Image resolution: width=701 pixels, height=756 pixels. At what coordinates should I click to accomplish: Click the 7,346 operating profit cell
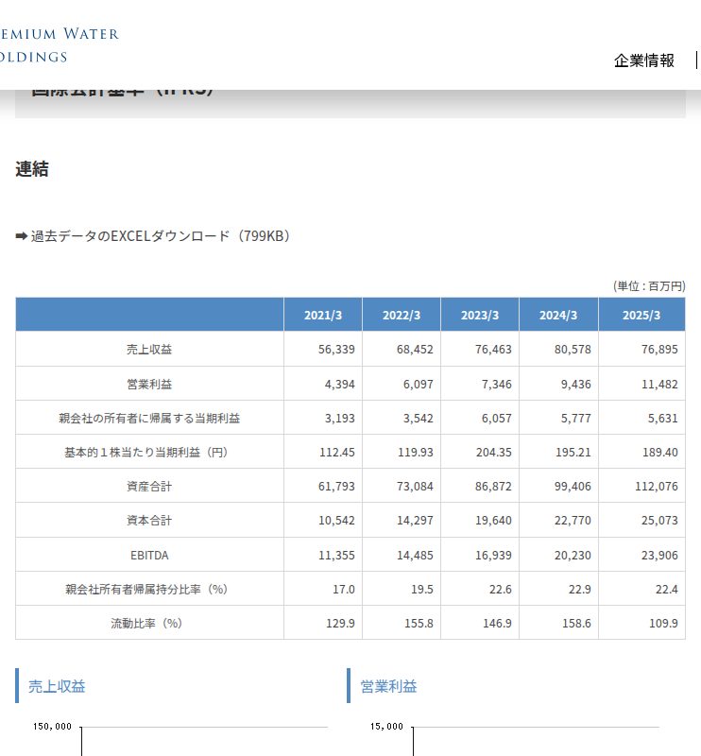pos(480,384)
